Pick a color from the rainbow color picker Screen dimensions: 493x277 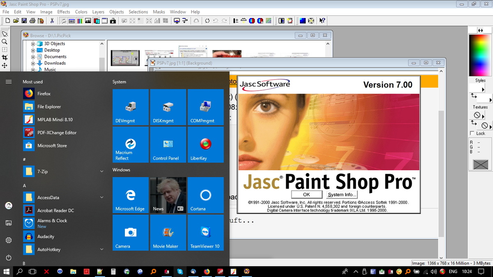coord(480,55)
